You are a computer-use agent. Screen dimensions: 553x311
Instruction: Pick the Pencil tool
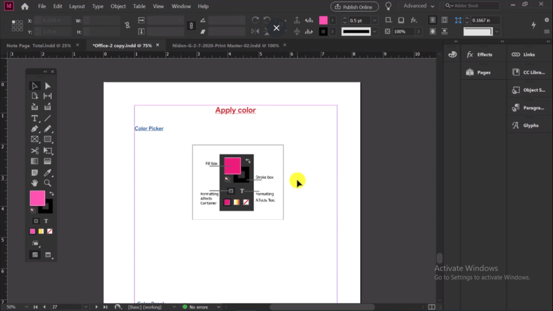click(x=48, y=129)
